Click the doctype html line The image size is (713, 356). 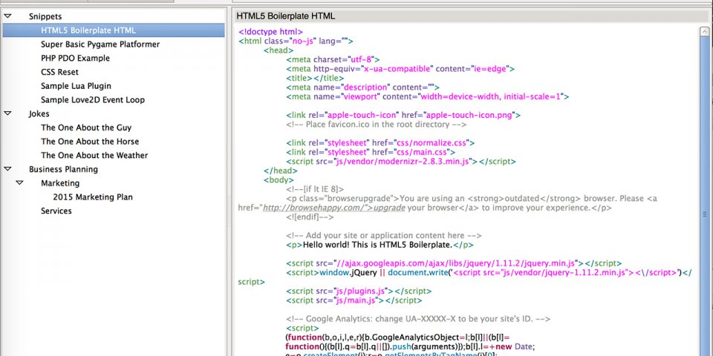(270, 32)
